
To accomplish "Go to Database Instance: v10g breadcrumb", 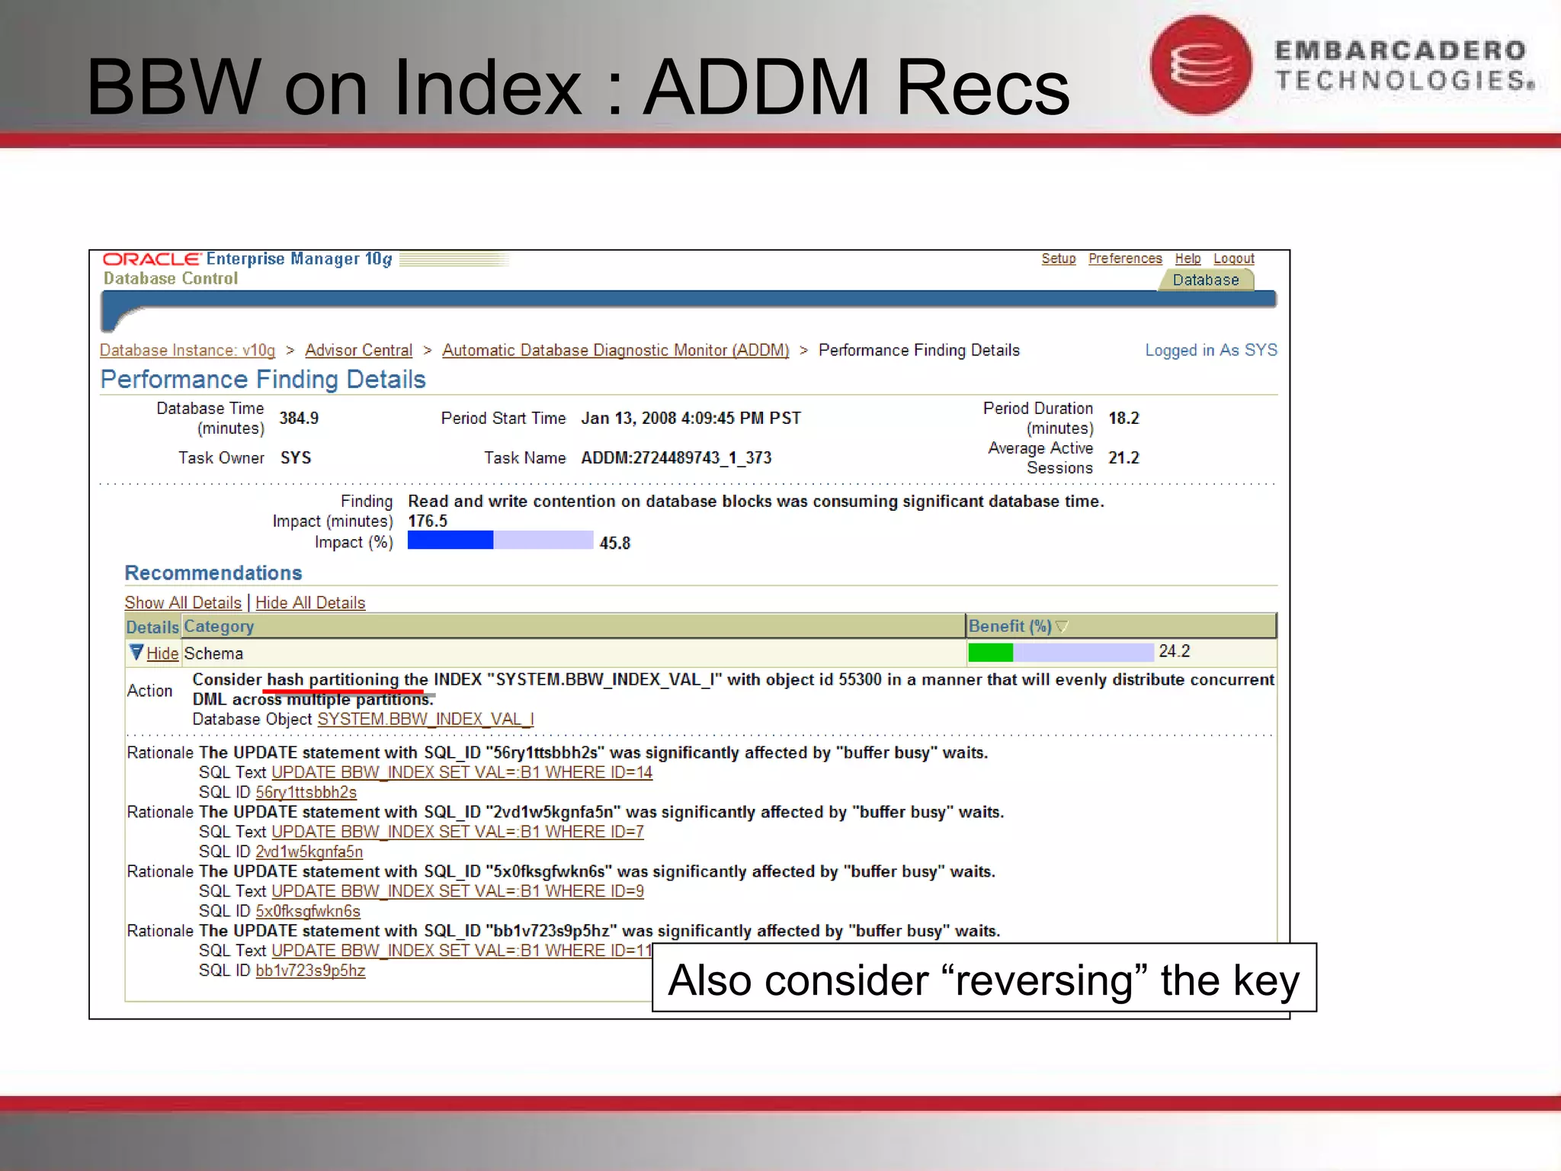I will (188, 350).
